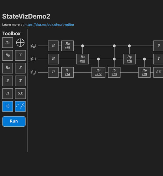Select the Rz π/3 gate on ψ2
Image resolution: width=163 pixels, height=176 pixels.
[114, 72]
